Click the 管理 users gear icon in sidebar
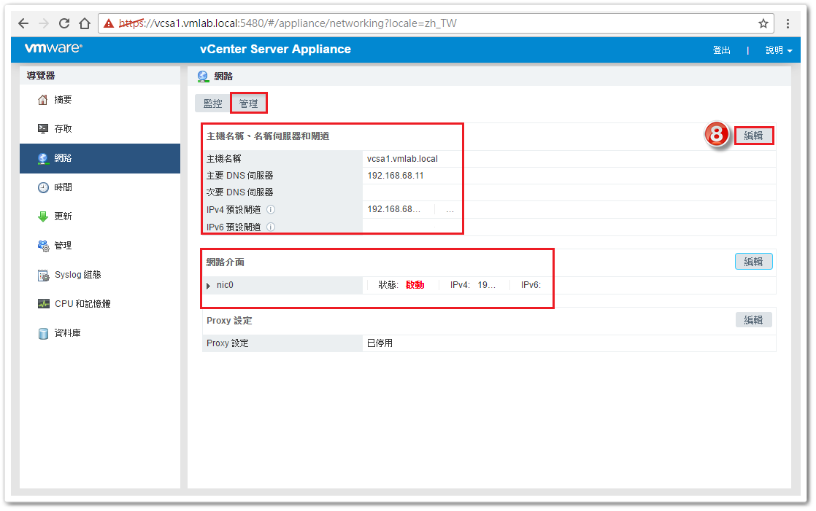Viewport: 816px width, 511px height. [43, 246]
